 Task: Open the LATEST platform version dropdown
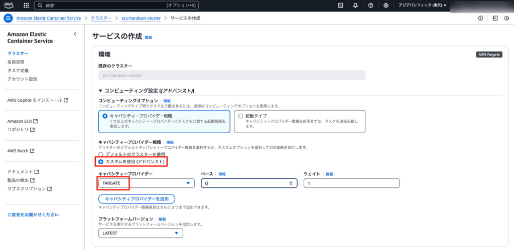coord(141,233)
